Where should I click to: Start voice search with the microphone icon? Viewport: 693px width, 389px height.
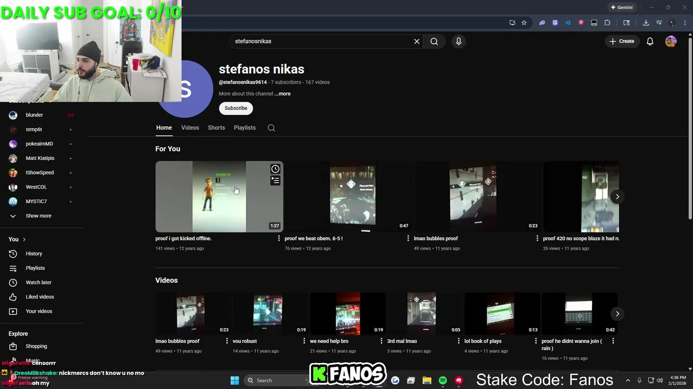459,41
